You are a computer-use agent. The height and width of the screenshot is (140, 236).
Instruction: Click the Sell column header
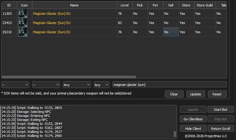[171, 5]
